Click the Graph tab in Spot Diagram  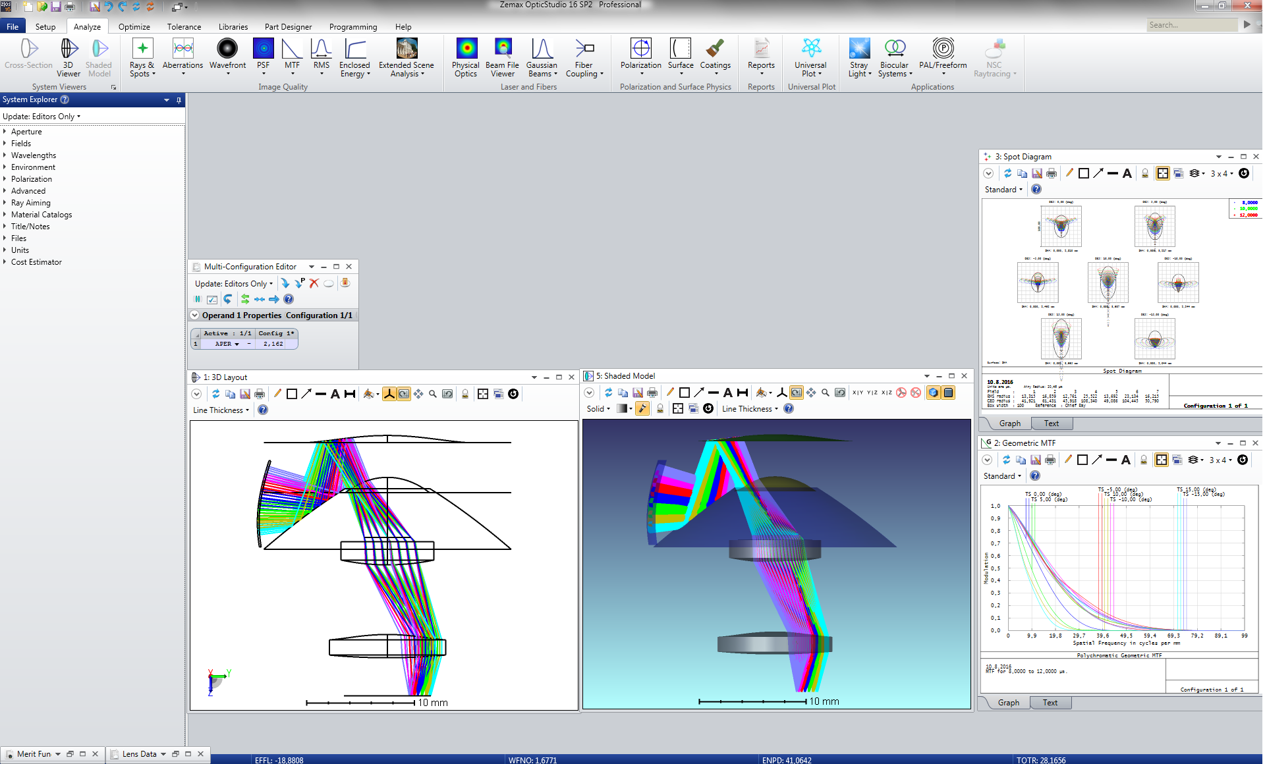[x=1009, y=423]
